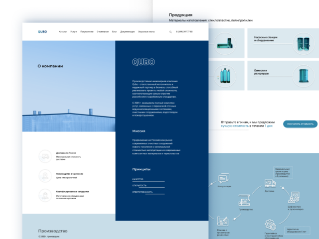The width and height of the screenshot is (319, 239).
Task: Open the 'Услуги' menu item
Action: tap(74, 32)
